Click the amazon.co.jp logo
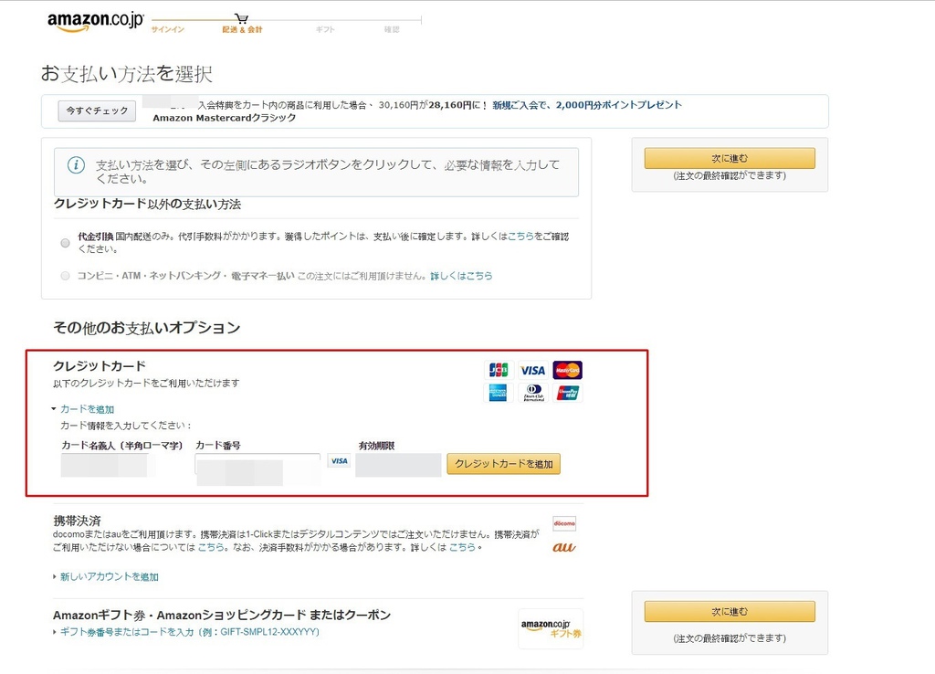935x674 pixels. pos(95,21)
